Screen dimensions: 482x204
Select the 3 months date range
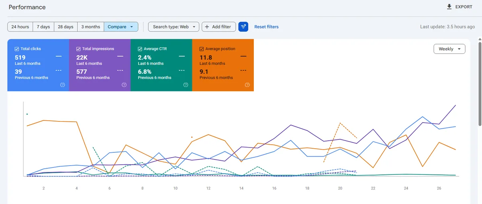[x=91, y=27]
